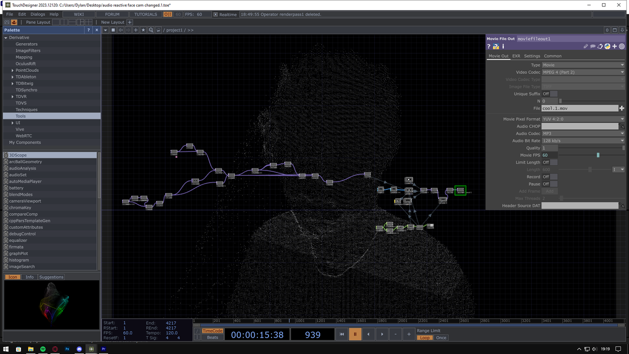
Task: Click the bookmark star icon in network path bar
Action: (143, 30)
